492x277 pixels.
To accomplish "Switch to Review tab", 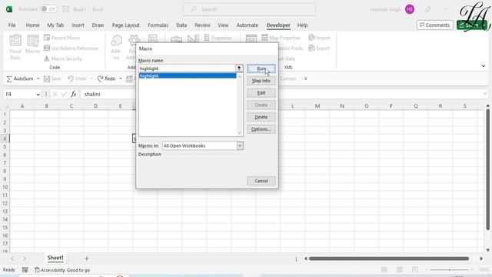I will click(x=202, y=25).
